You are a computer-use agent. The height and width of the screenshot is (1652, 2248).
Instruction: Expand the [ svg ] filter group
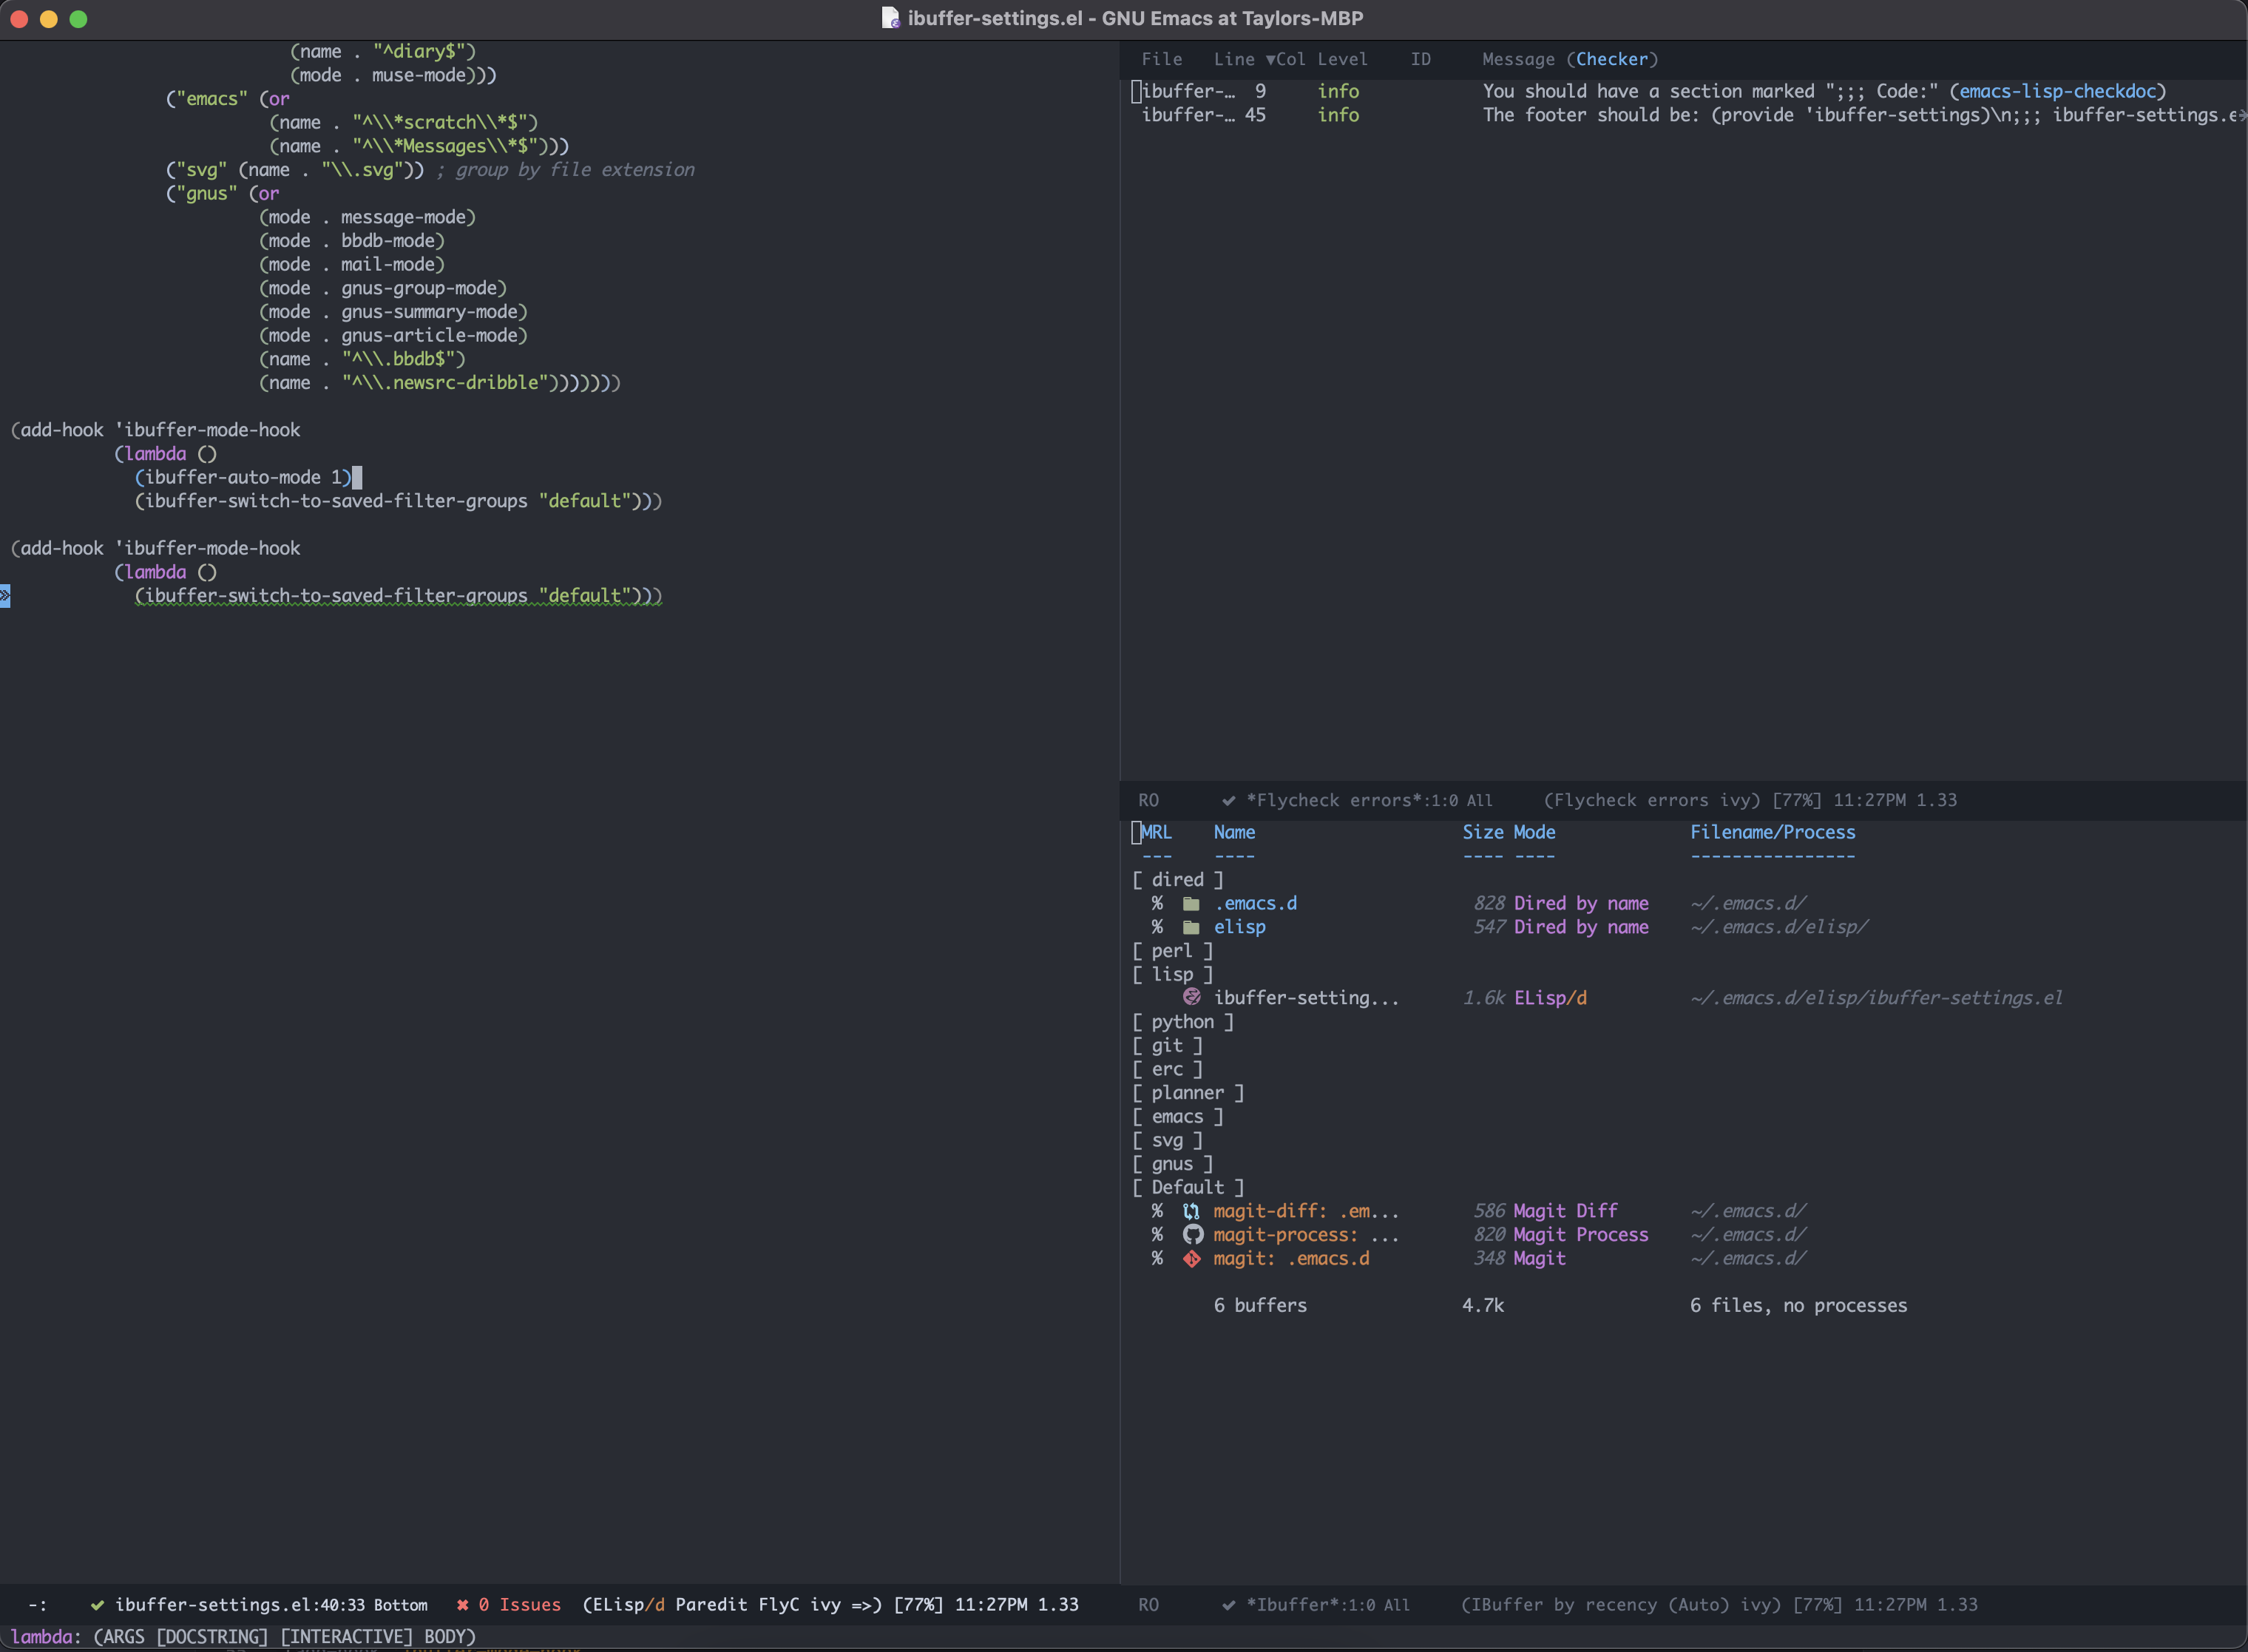1167,1140
